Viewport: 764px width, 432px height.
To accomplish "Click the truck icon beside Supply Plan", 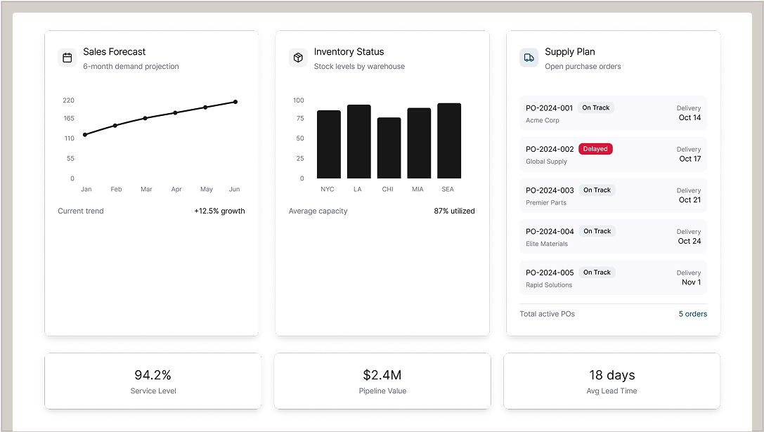I will (x=529, y=58).
